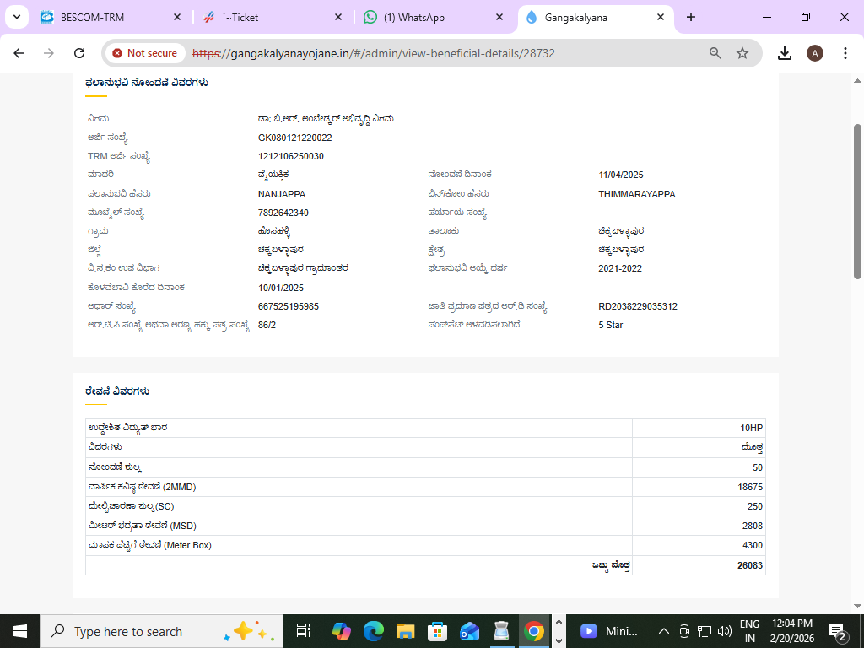Viewport: 864px width, 648px height.
Task: Select the SC amount 250
Action: pyautogui.click(x=755, y=506)
